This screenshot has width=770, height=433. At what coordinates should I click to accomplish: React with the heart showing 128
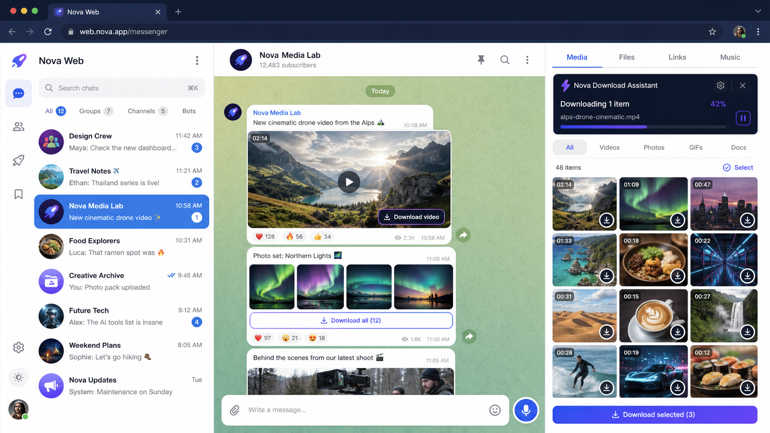point(265,237)
